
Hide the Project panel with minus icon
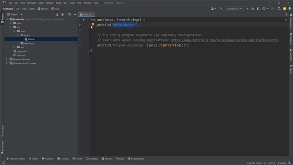click(x=75, y=14)
